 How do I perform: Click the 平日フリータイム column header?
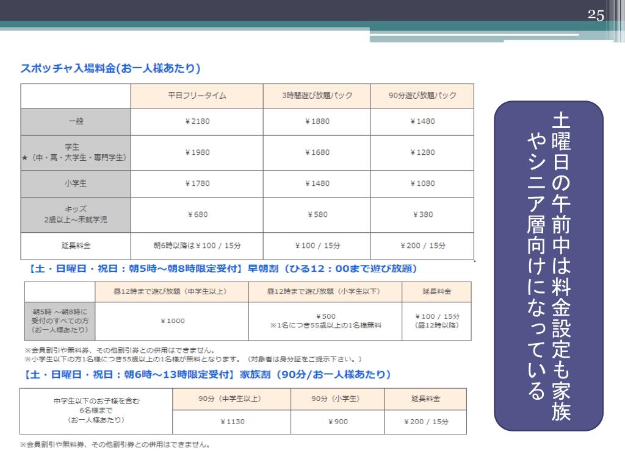tap(197, 96)
